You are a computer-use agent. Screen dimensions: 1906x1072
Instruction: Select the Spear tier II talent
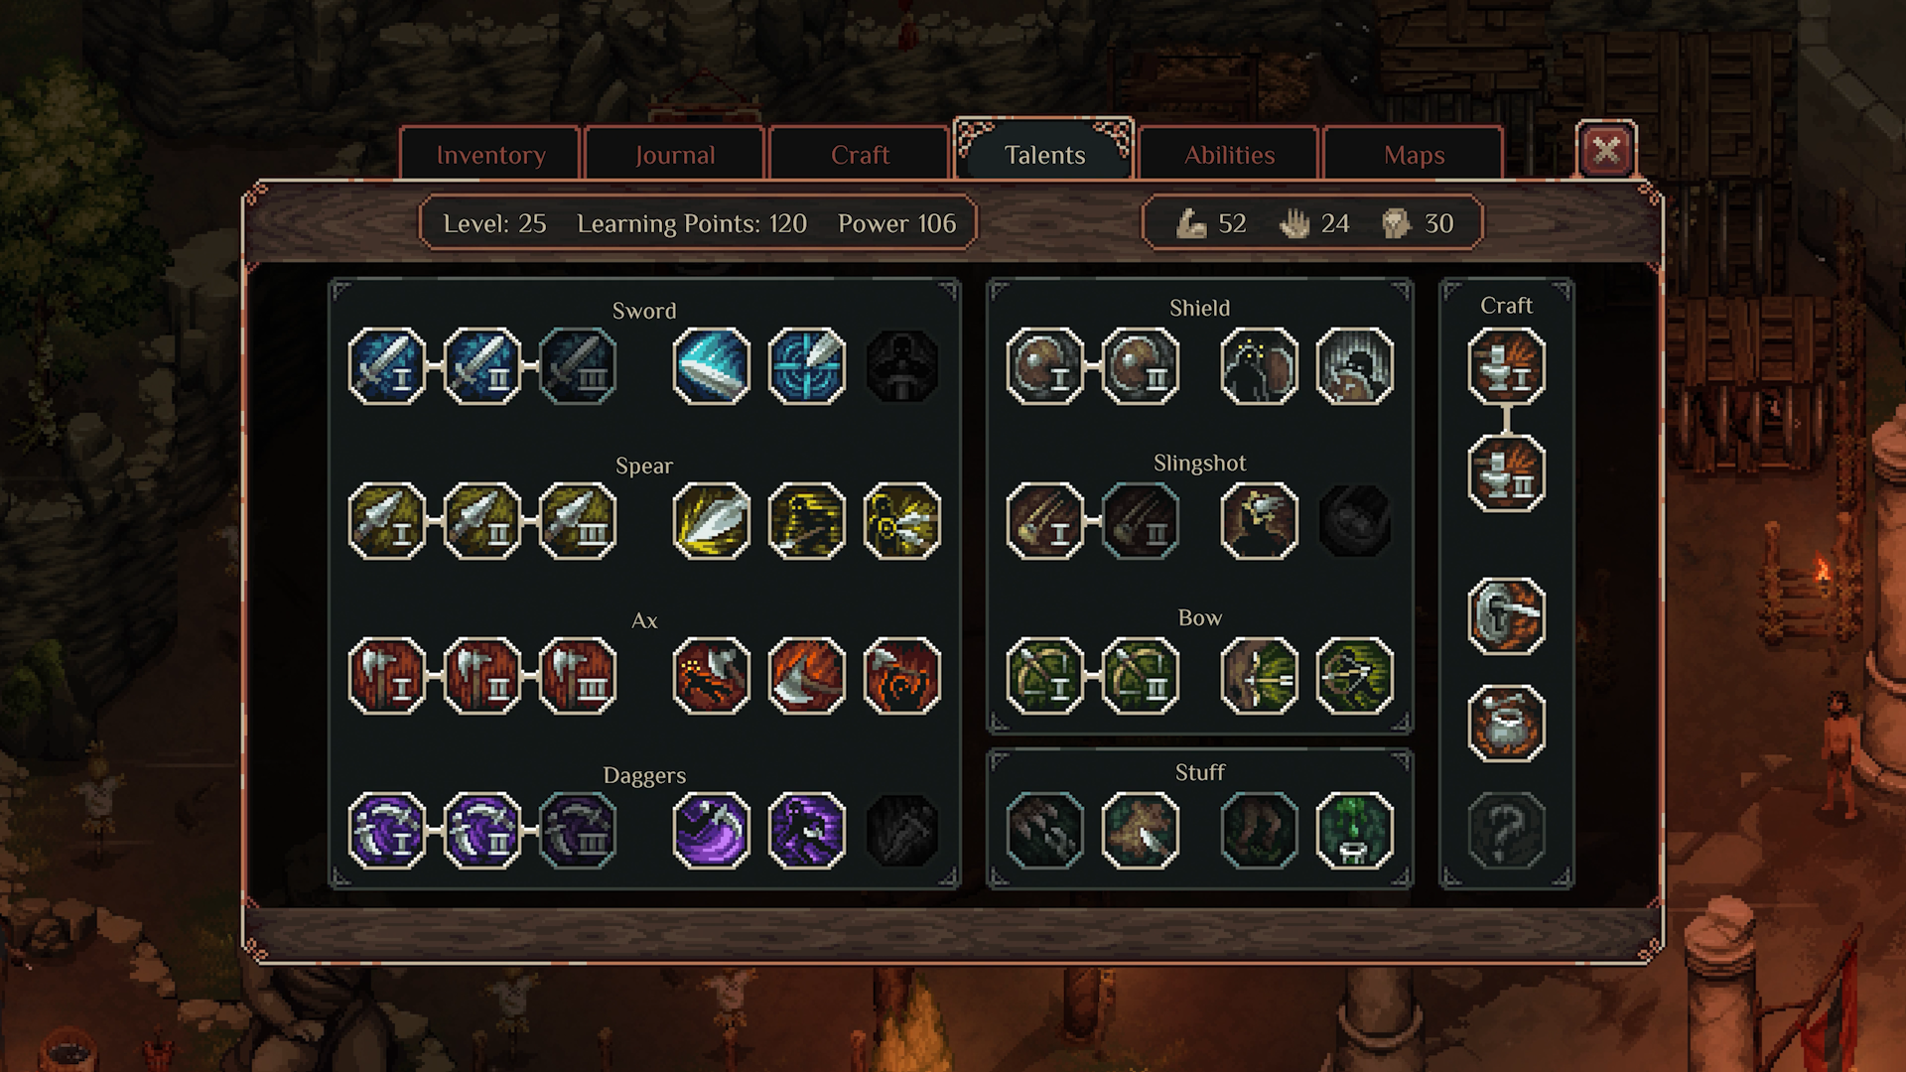(x=482, y=521)
